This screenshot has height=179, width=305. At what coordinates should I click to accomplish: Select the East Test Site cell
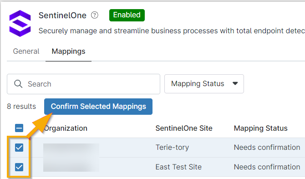pyautogui.click(x=178, y=167)
